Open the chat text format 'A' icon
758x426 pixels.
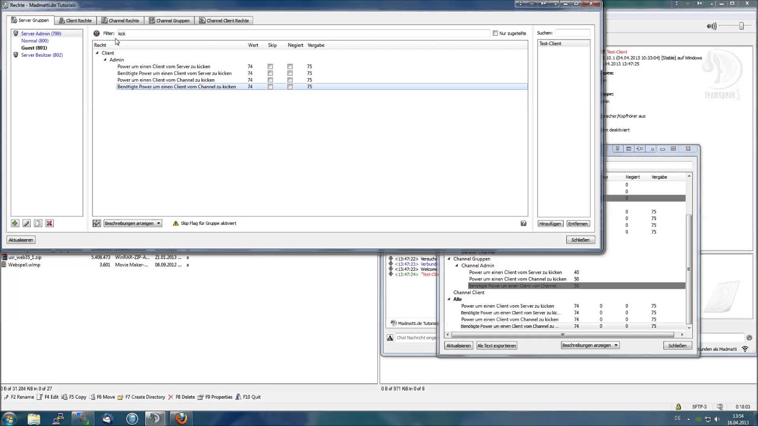click(x=390, y=338)
